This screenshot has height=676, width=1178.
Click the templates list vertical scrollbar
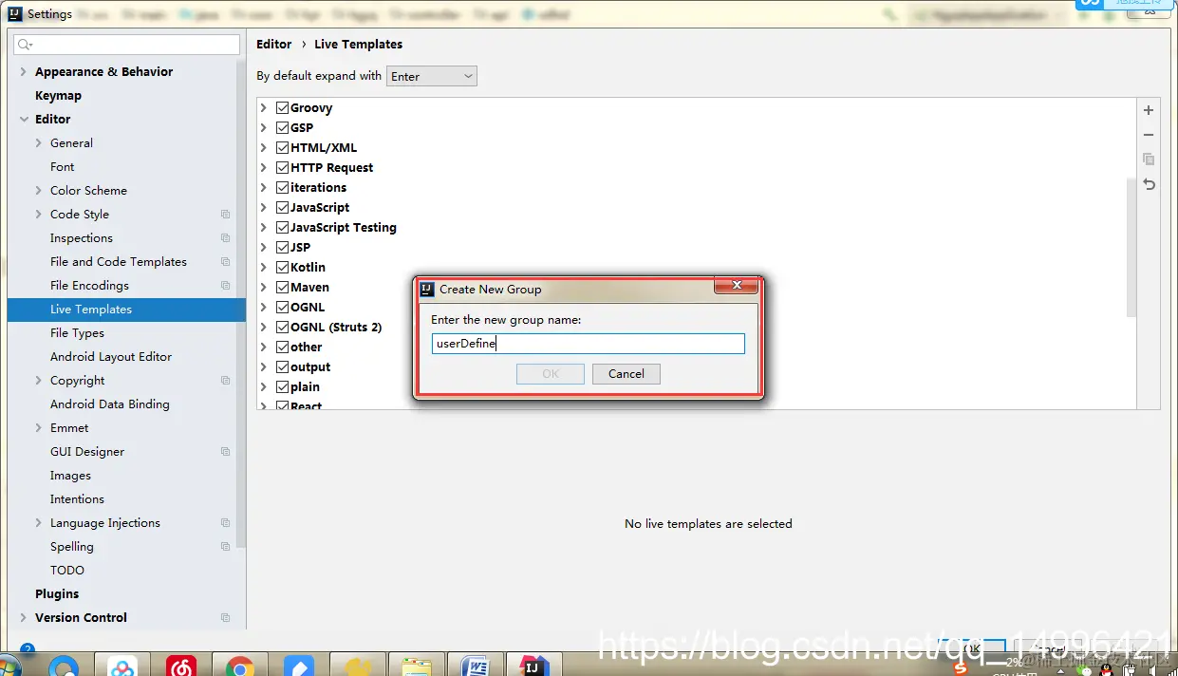pos(1131,247)
